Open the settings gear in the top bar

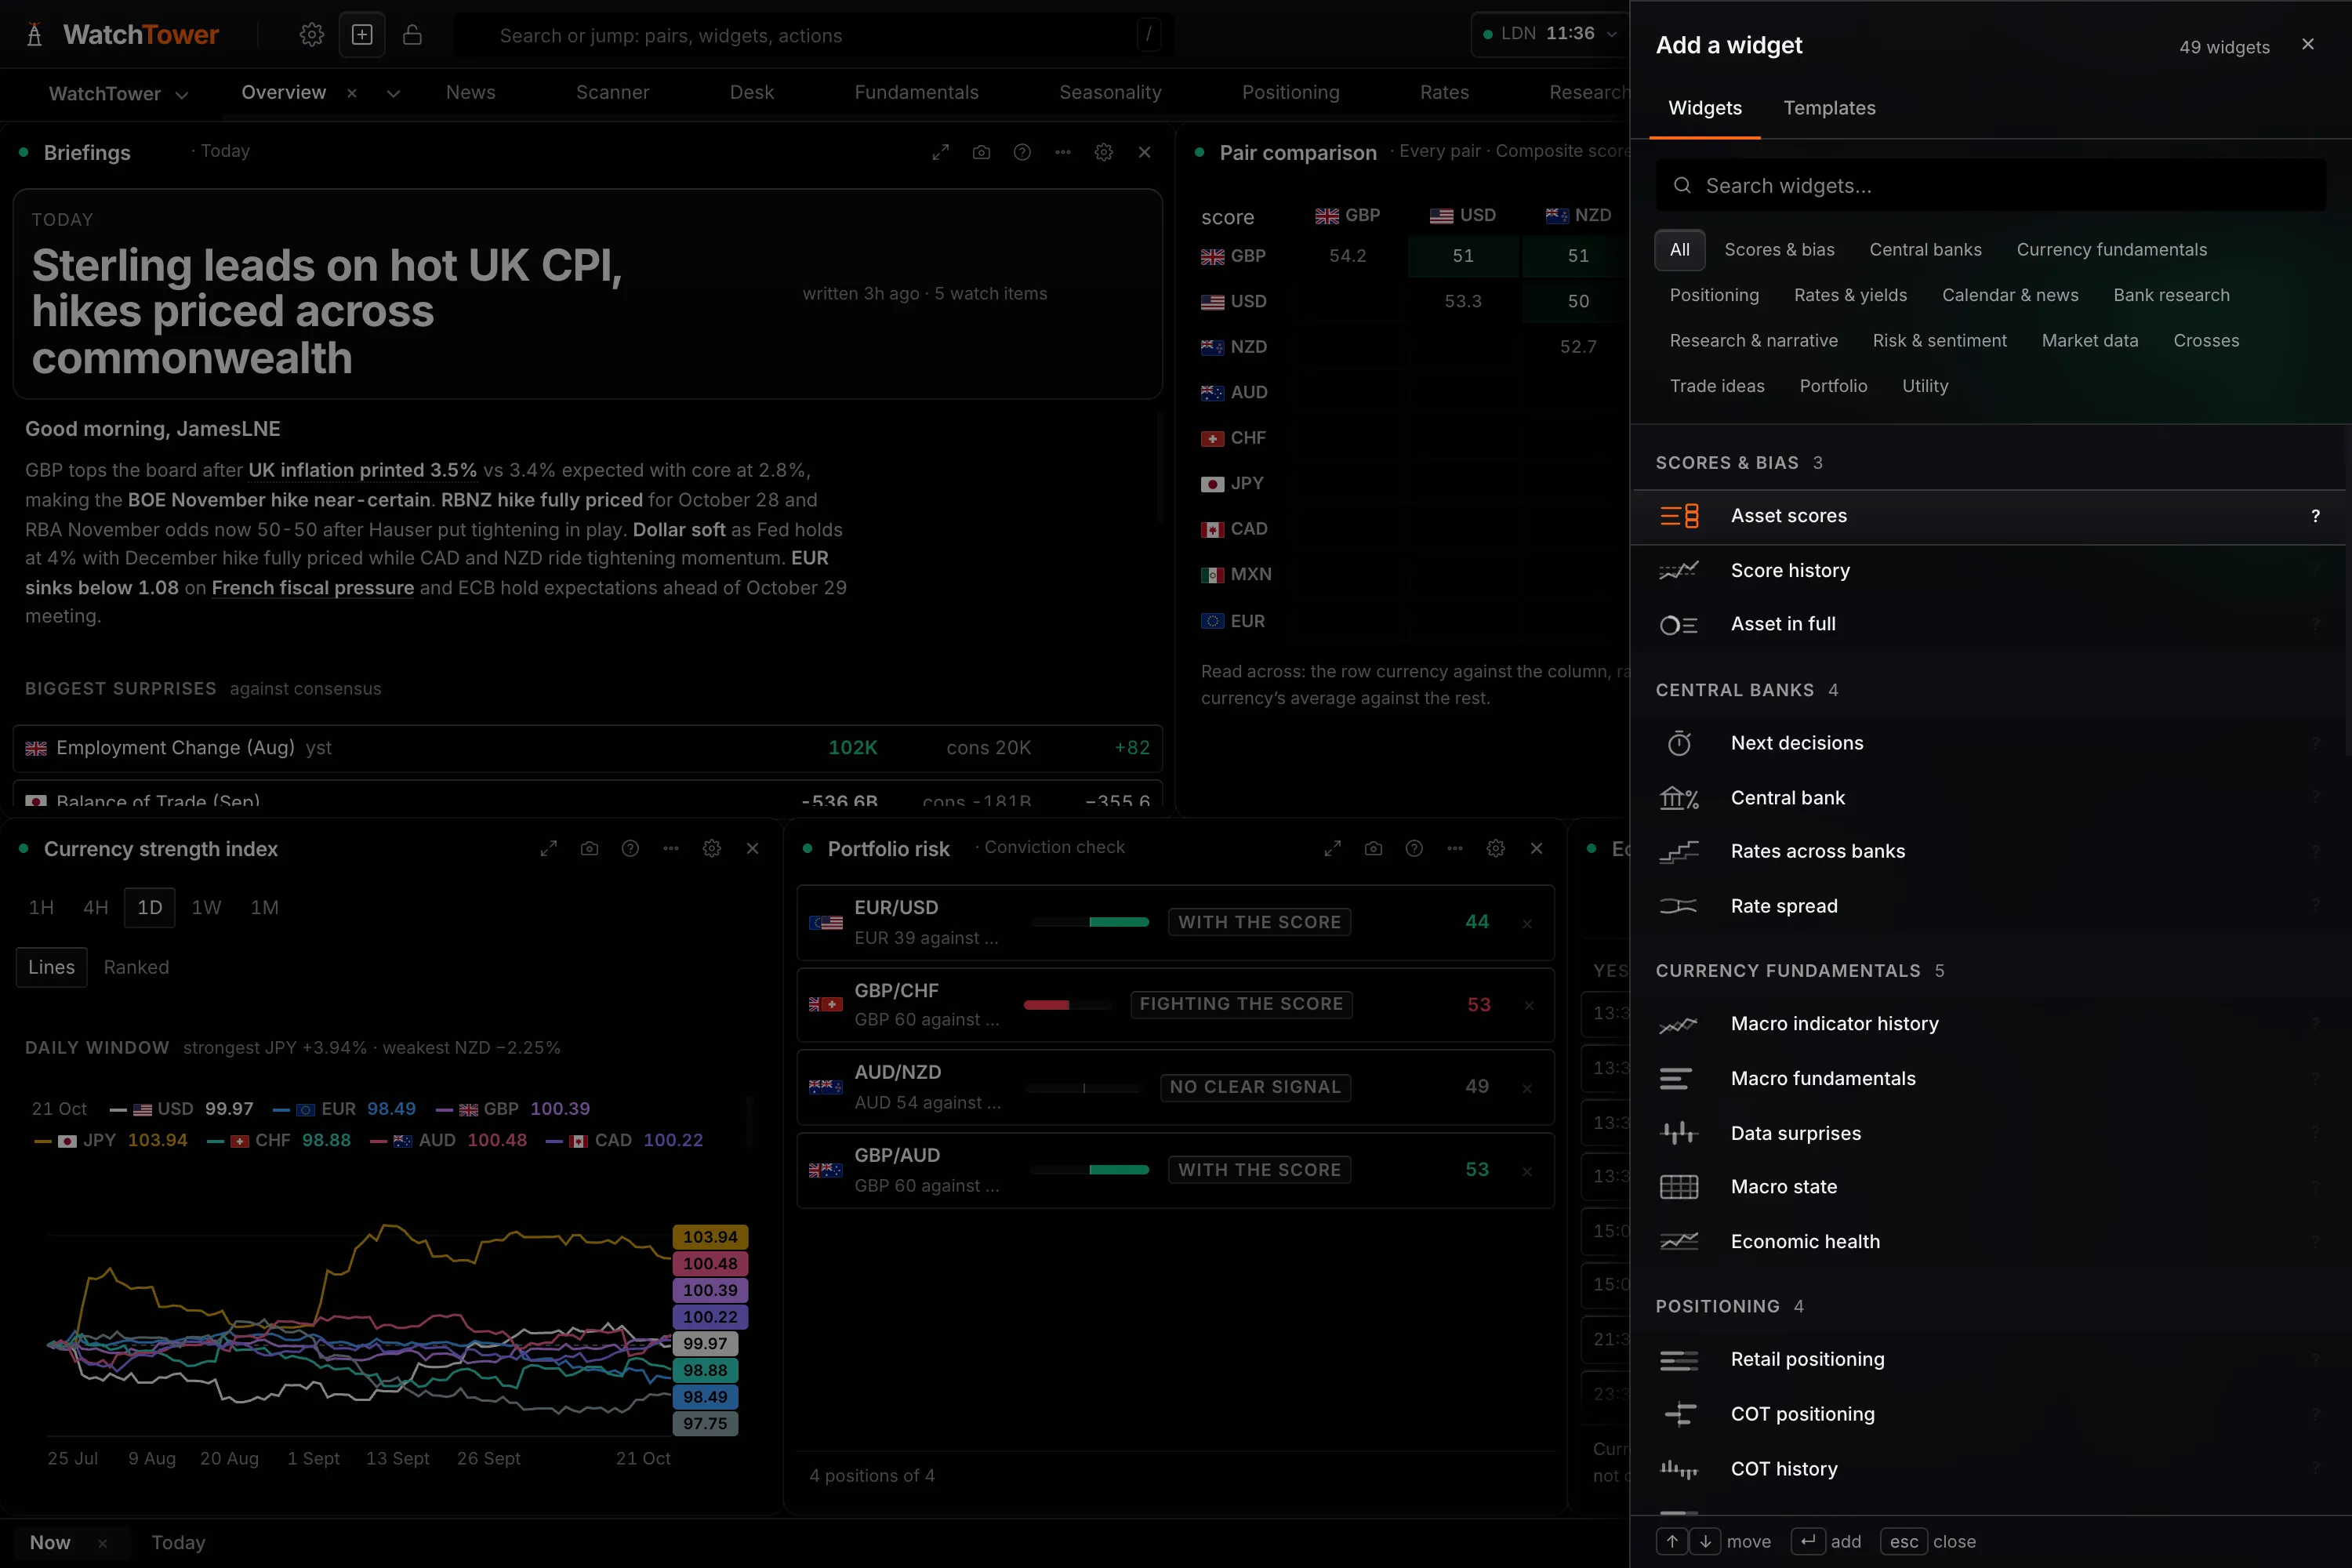click(x=312, y=35)
